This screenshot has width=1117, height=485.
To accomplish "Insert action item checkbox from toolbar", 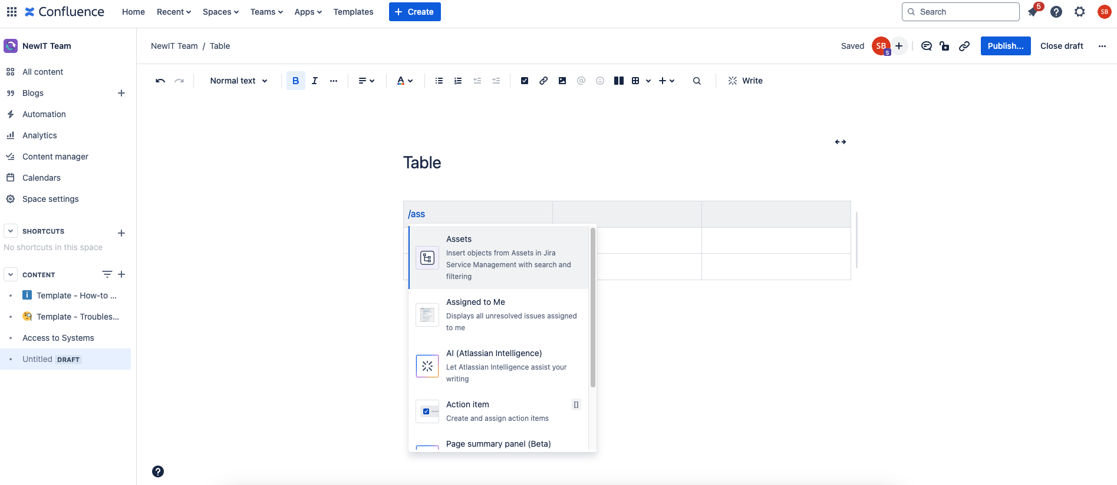I will click(x=525, y=81).
